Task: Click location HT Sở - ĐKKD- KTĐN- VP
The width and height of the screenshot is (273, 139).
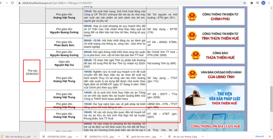Action: [162, 44]
